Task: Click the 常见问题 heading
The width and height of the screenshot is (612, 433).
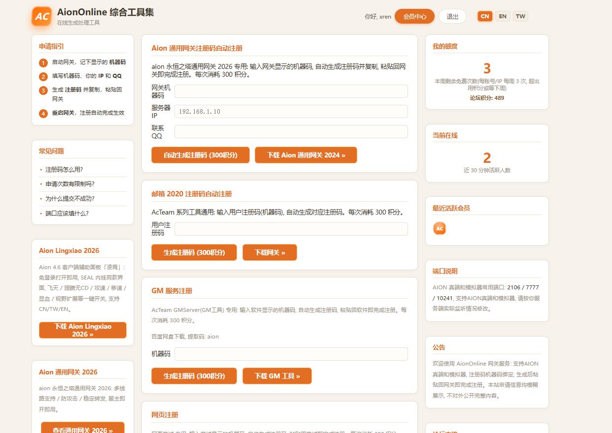Action: pyautogui.click(x=51, y=151)
